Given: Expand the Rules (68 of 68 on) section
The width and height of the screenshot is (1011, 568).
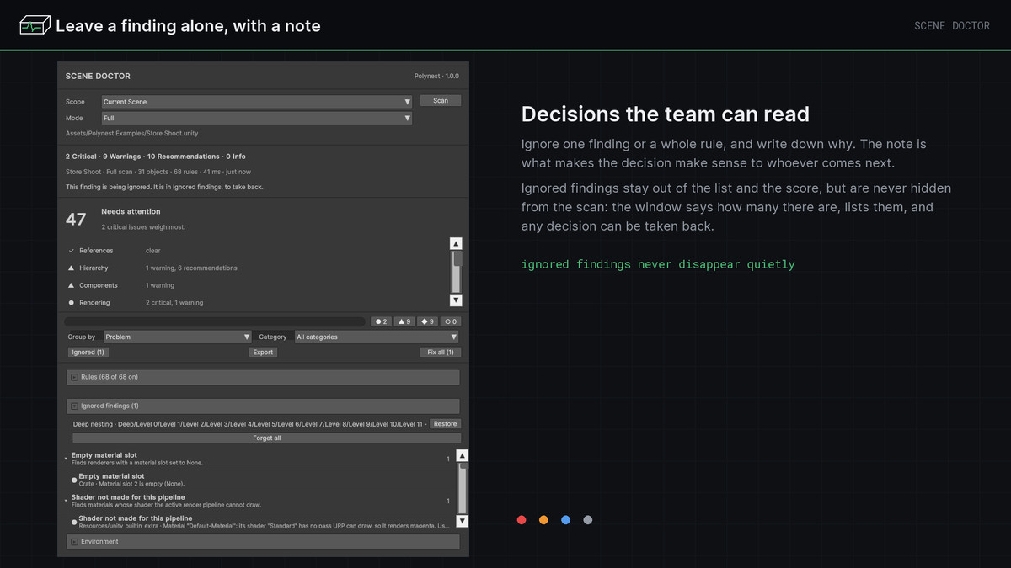Looking at the screenshot, I should click(x=263, y=377).
